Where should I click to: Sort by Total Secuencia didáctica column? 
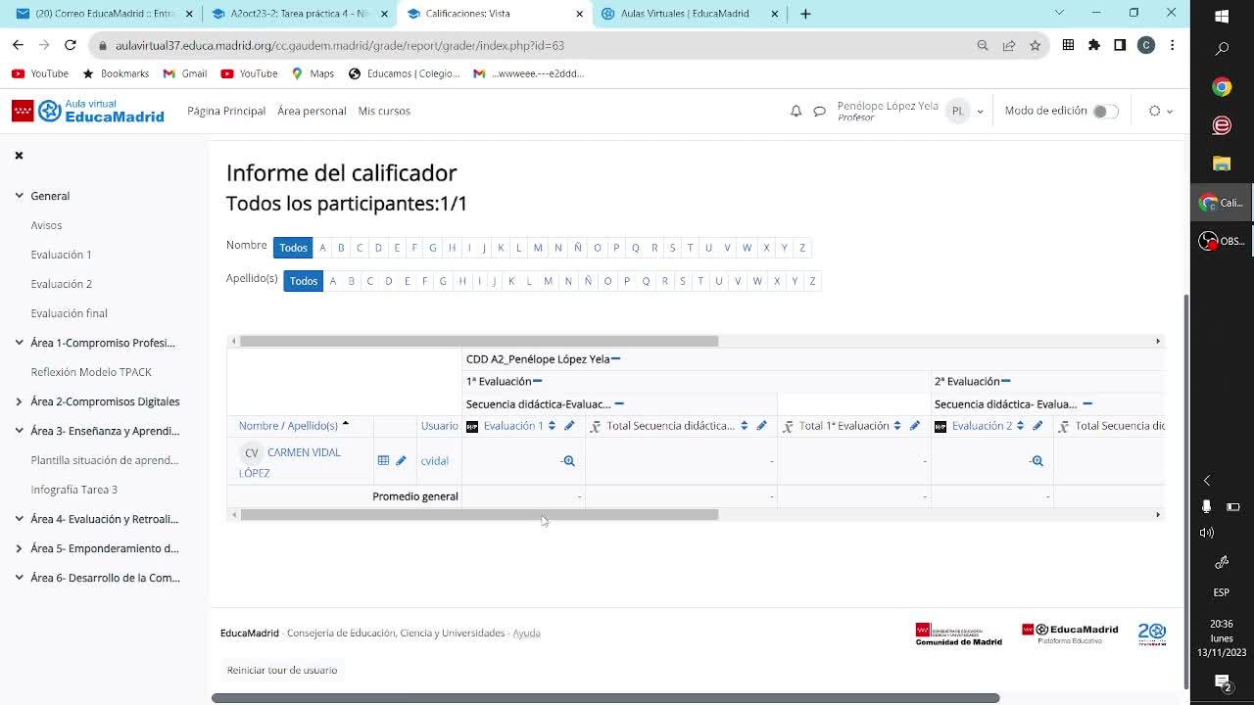point(745,426)
